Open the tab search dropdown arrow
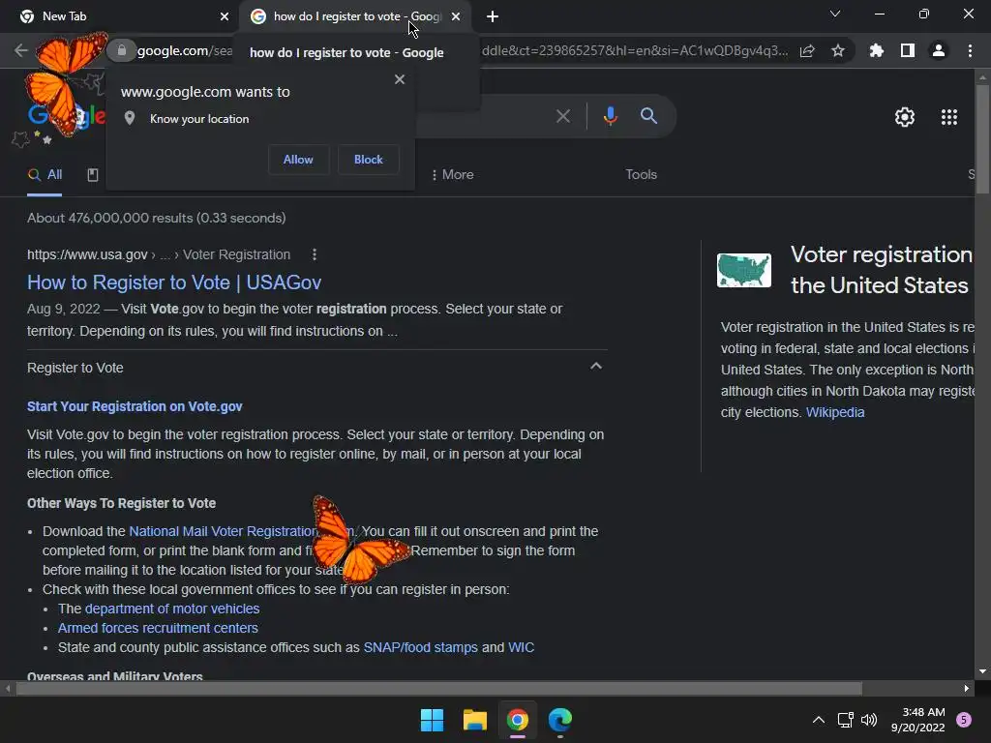Viewport: 991px width, 743px height. 835,14
